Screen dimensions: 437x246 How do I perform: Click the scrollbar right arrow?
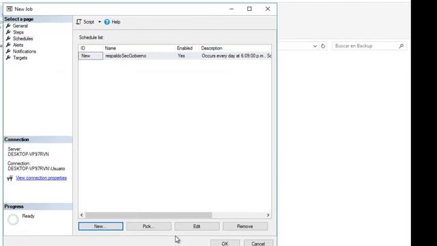[x=268, y=215]
